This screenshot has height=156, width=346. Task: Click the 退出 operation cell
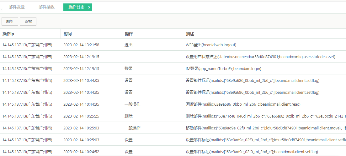click(x=129, y=45)
